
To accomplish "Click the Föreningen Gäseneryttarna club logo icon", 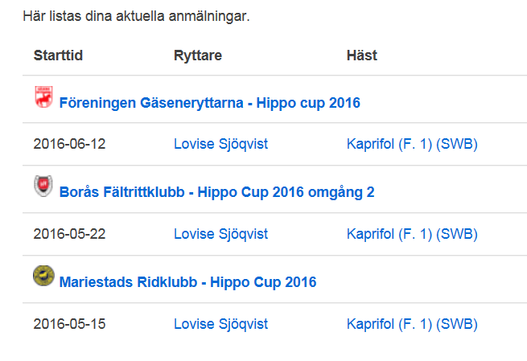I will click(x=43, y=98).
